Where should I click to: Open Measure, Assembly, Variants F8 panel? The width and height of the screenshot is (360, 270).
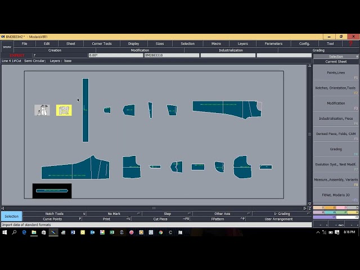tap(336, 180)
